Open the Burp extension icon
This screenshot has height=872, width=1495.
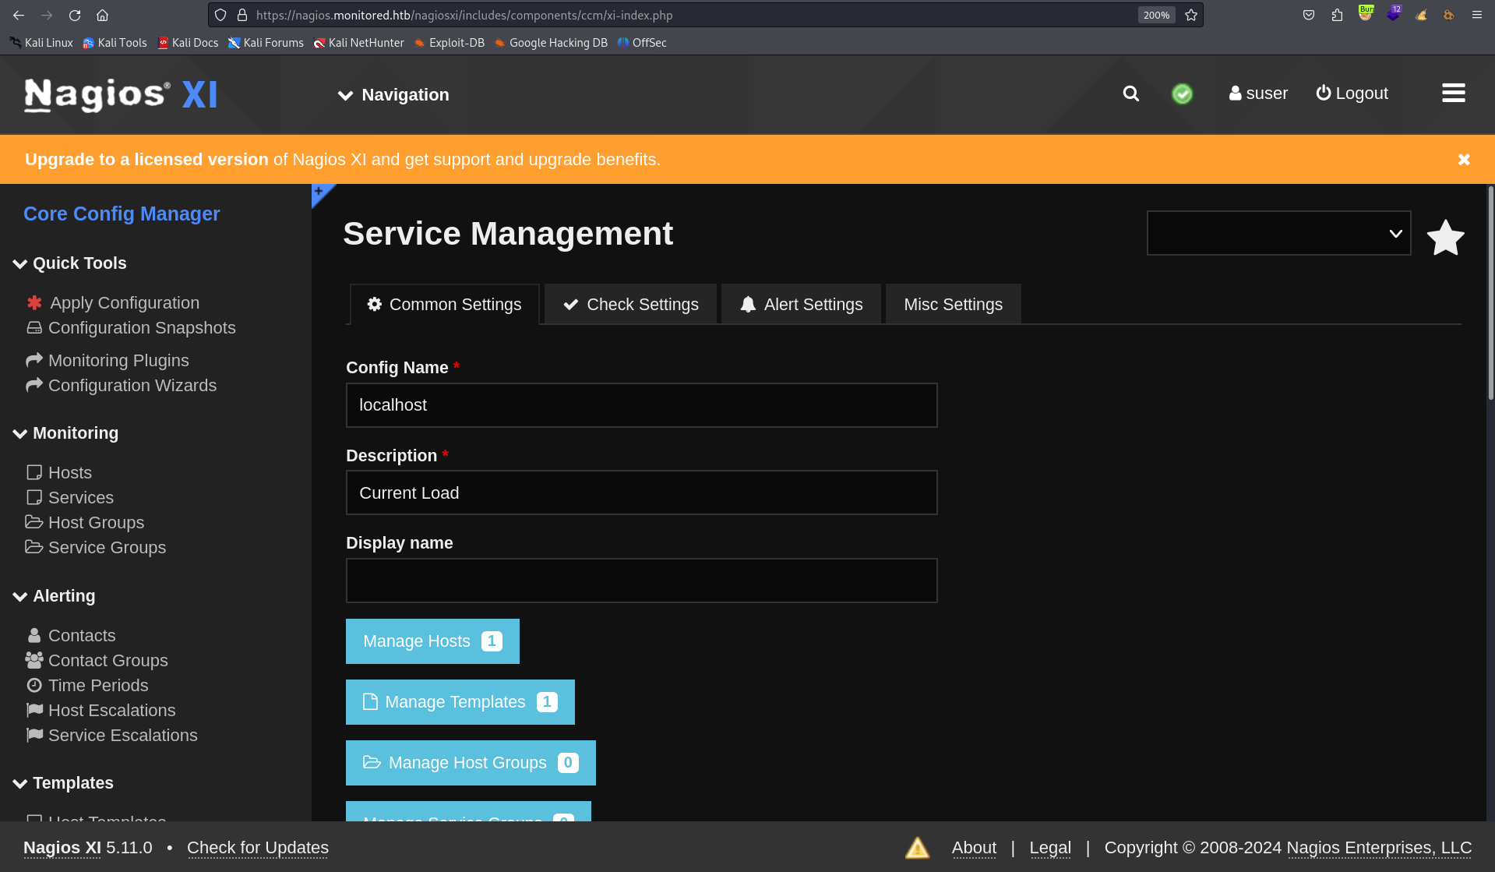pyautogui.click(x=1366, y=13)
